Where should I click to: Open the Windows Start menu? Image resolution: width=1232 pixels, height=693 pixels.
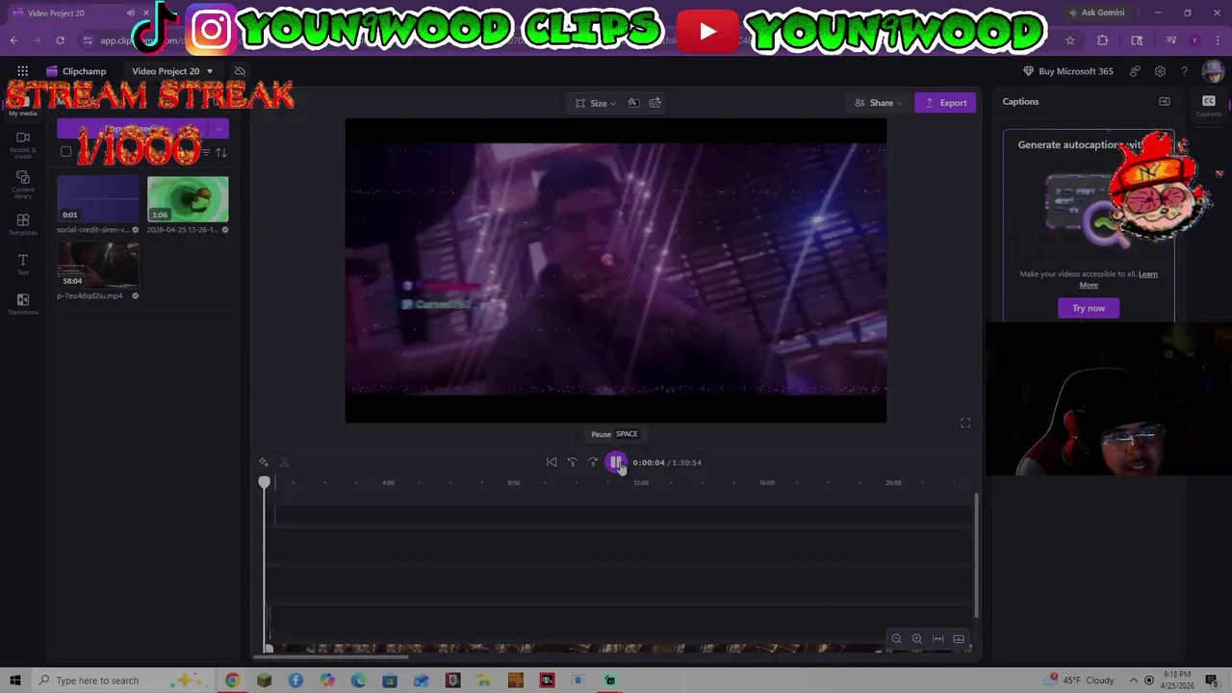pos(15,680)
